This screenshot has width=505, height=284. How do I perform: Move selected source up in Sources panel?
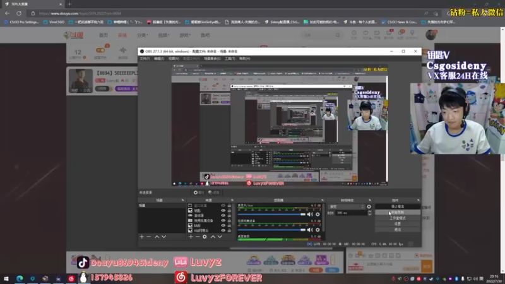(x=213, y=237)
